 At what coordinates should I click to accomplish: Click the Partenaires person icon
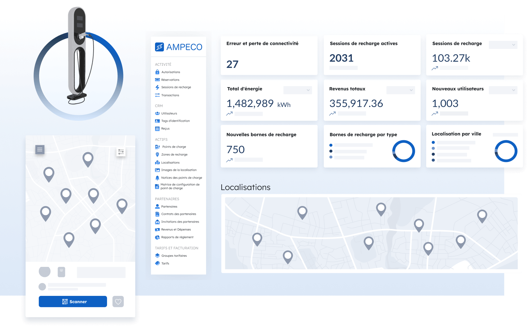click(157, 207)
